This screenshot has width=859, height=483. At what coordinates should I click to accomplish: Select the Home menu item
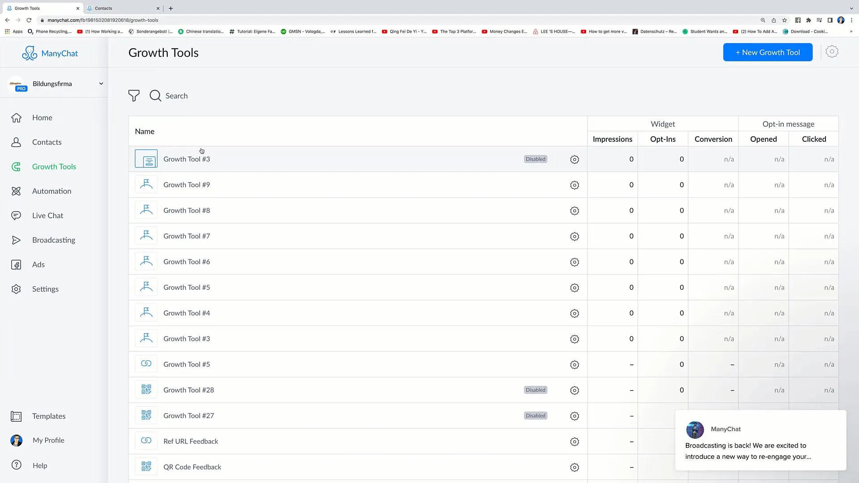[42, 117]
